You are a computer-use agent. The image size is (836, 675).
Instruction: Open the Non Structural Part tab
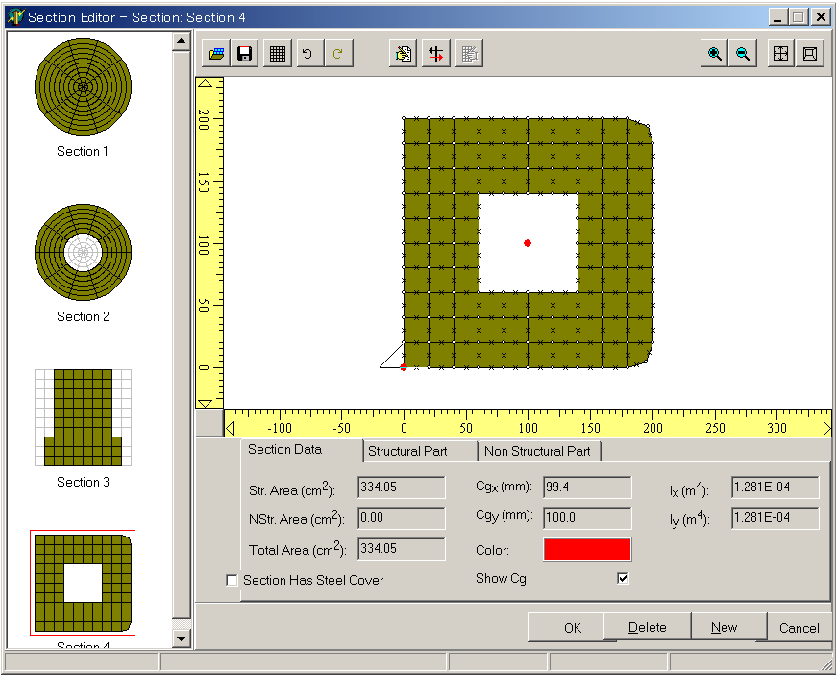point(537,451)
